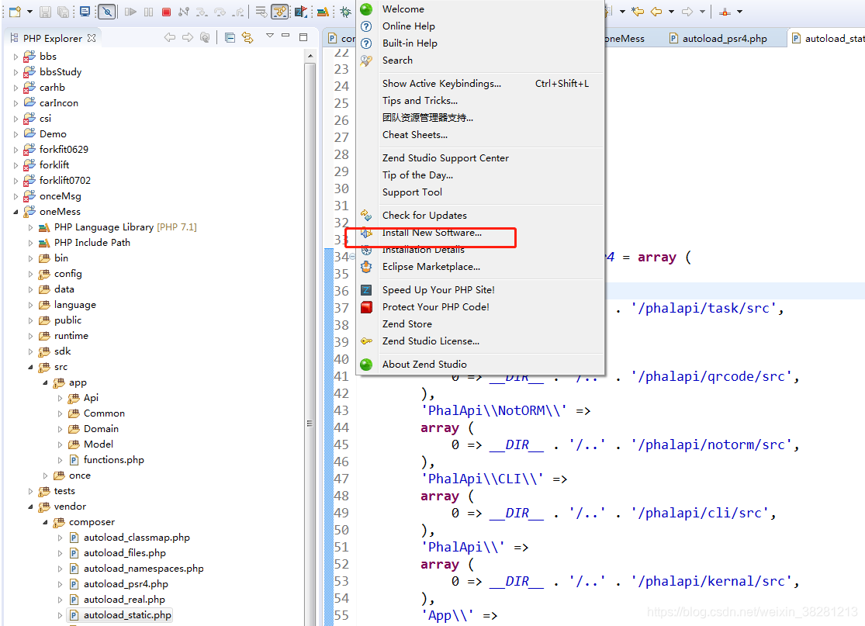865x626 pixels.
Task: Click the red Terminate stop icon
Action: point(166,12)
